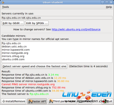Viewport: 114px width, 105px height.
Task: Minimize the Ubun-student window
Action: (x=103, y=2)
